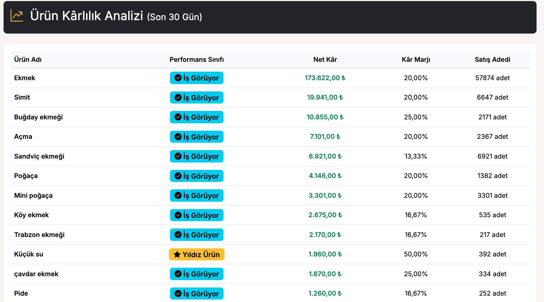Select the Mini poğaça product name
Image resolution: width=544 pixels, height=302 pixels.
tap(33, 195)
